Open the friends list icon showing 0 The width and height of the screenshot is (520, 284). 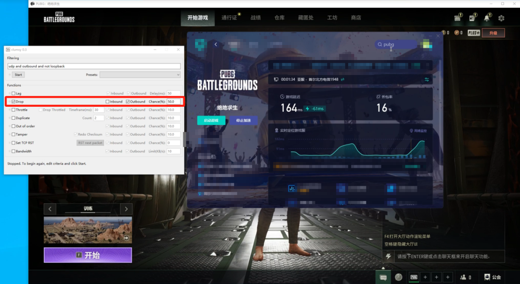[x=463, y=277]
